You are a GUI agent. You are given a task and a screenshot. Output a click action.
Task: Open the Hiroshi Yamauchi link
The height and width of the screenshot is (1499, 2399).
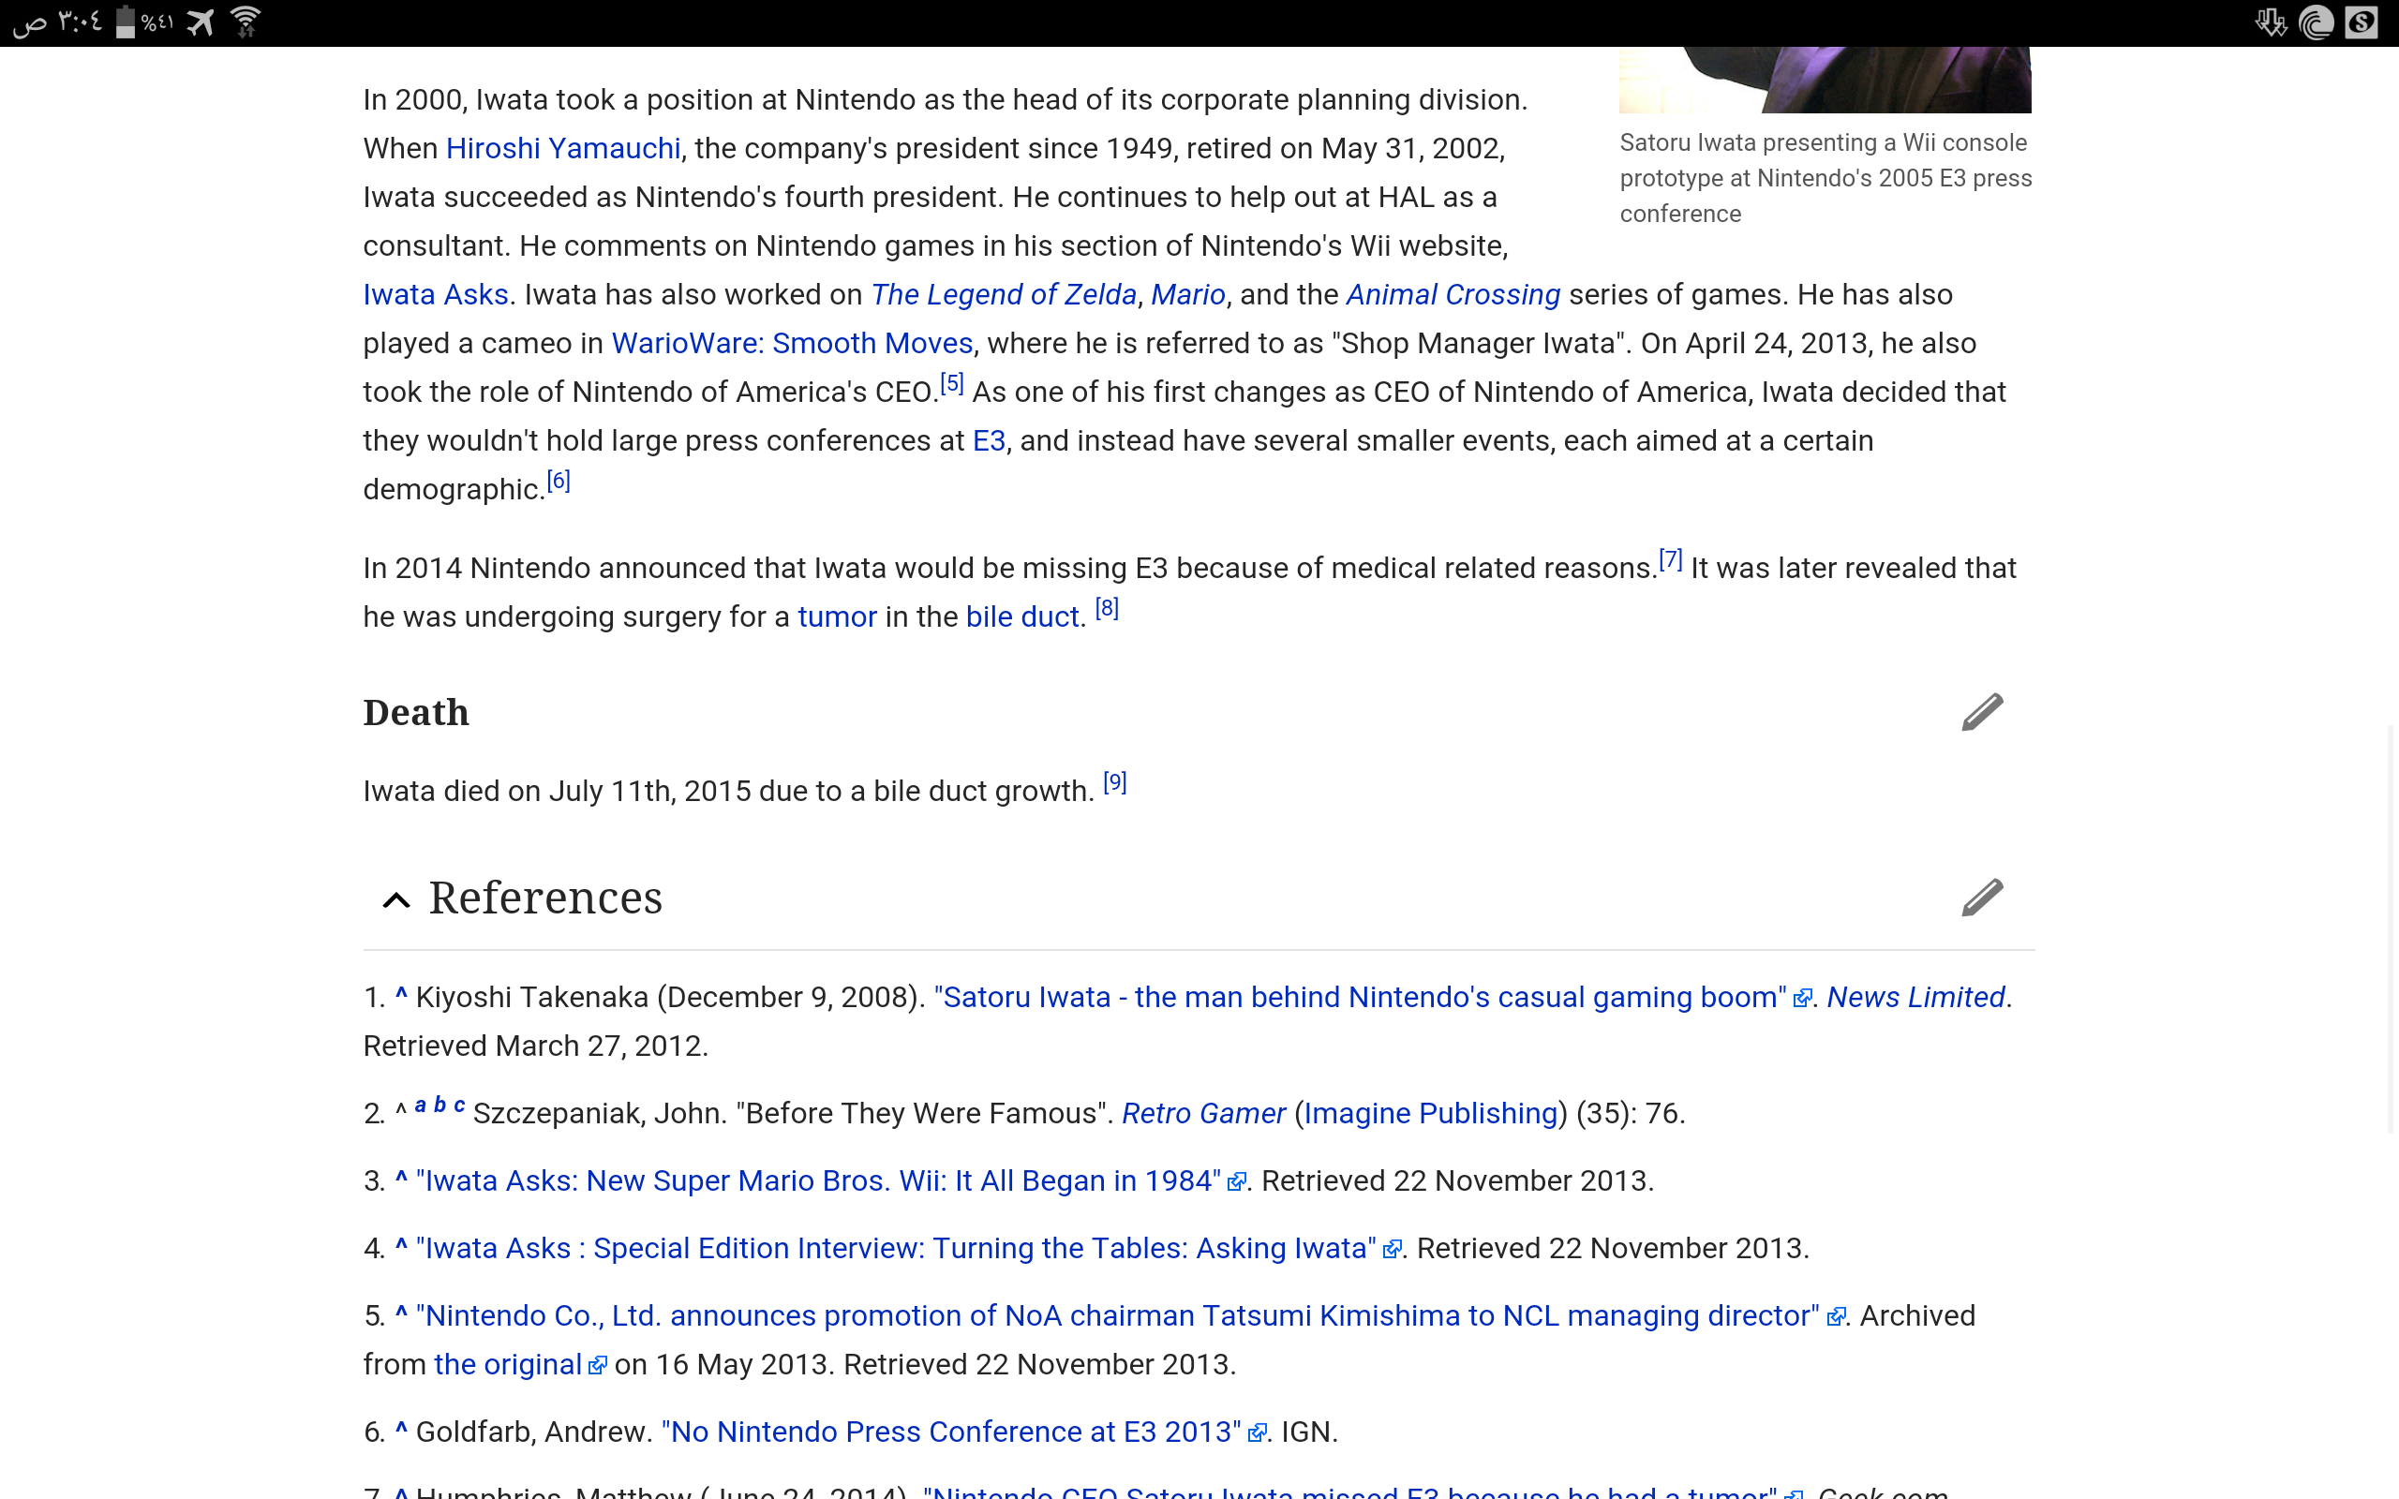pyautogui.click(x=563, y=148)
